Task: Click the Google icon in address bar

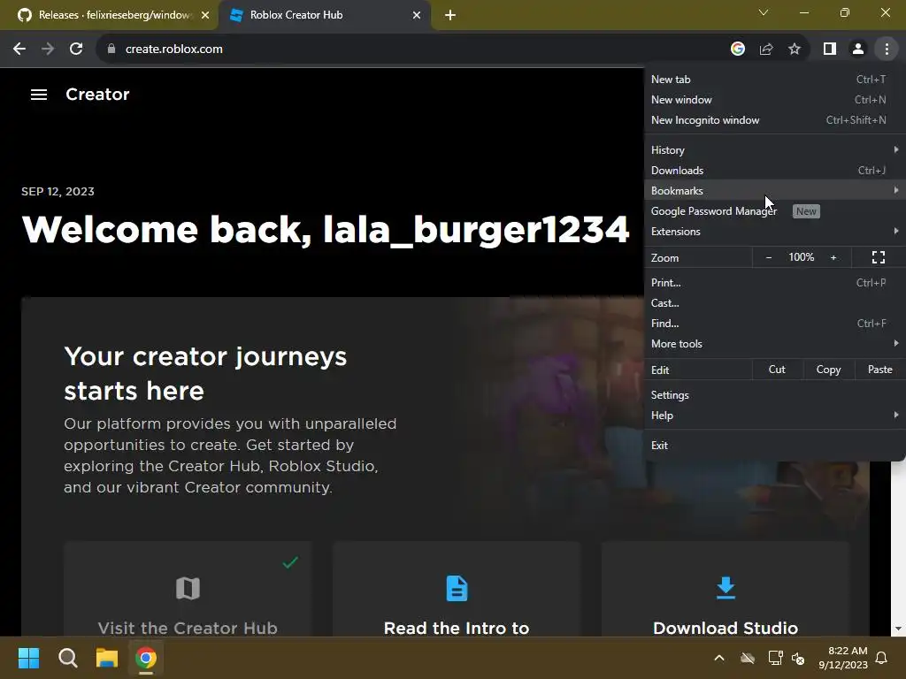Action: pyautogui.click(x=737, y=50)
